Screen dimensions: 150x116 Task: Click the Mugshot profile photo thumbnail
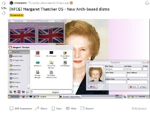pyautogui.click(x=96, y=74)
